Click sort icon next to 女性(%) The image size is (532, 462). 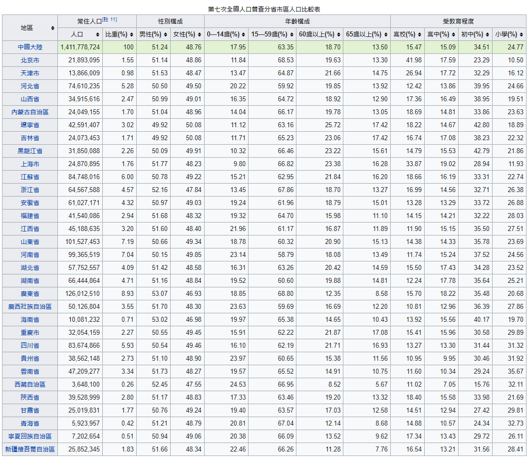[x=200, y=34]
